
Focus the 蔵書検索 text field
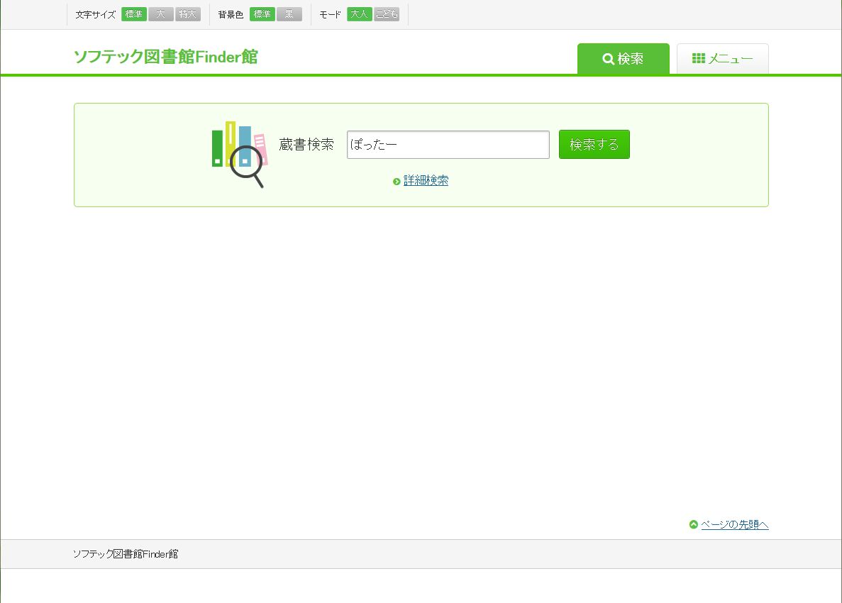coord(448,145)
